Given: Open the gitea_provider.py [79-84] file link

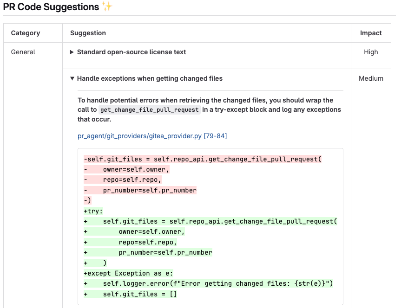Looking at the screenshot, I should (152, 136).
